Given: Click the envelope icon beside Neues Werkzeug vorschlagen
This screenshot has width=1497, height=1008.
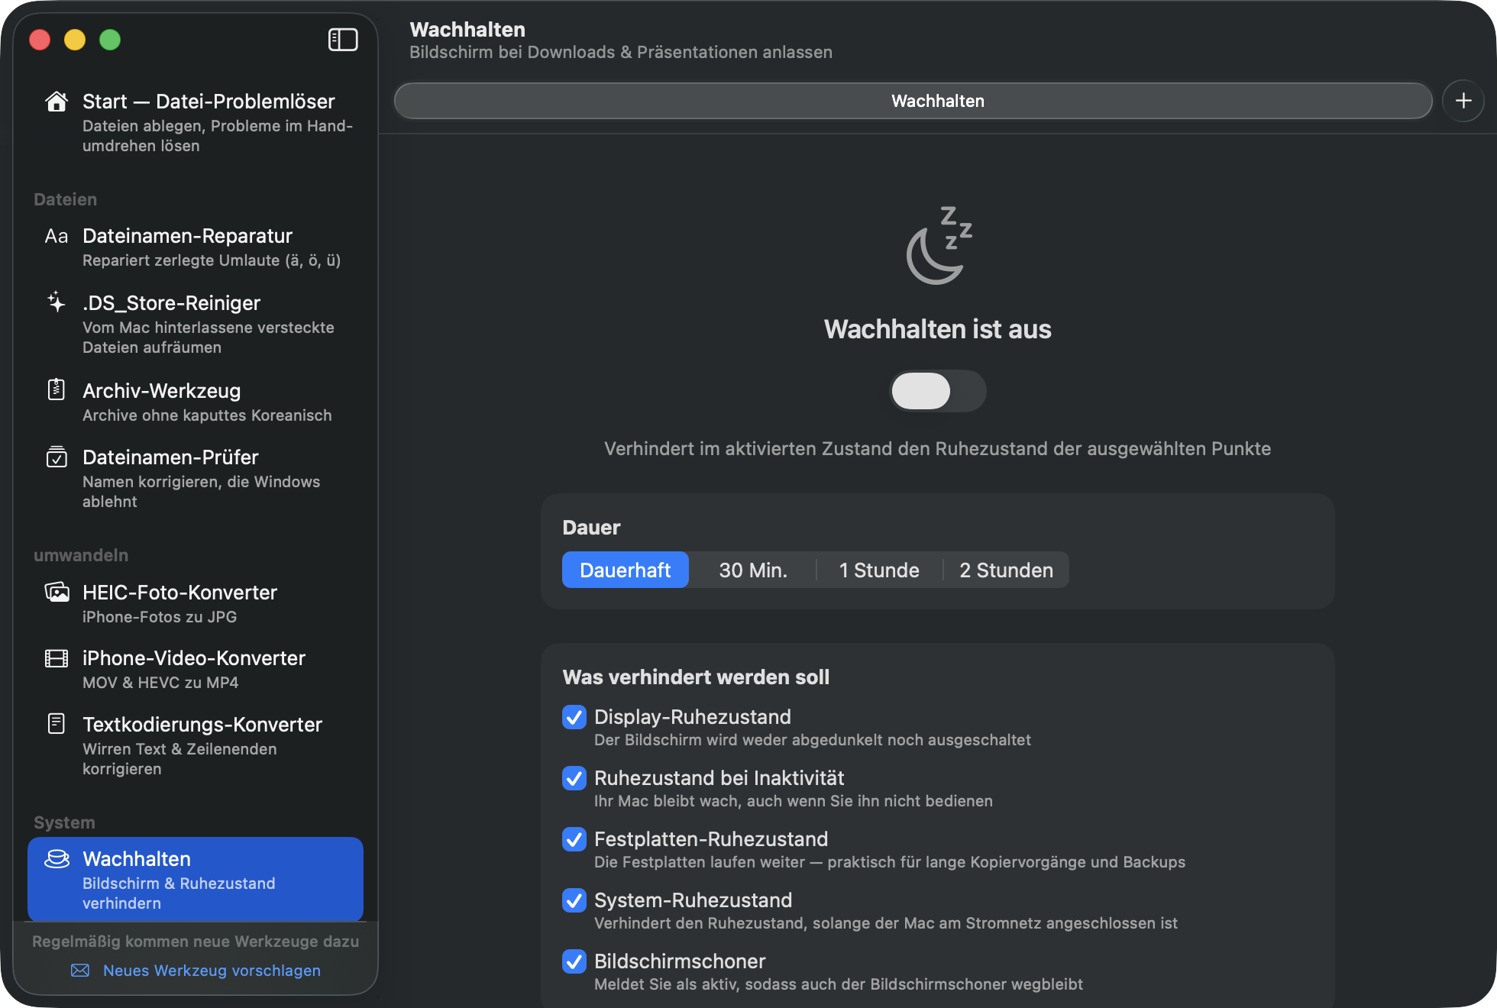Looking at the screenshot, I should (80, 971).
